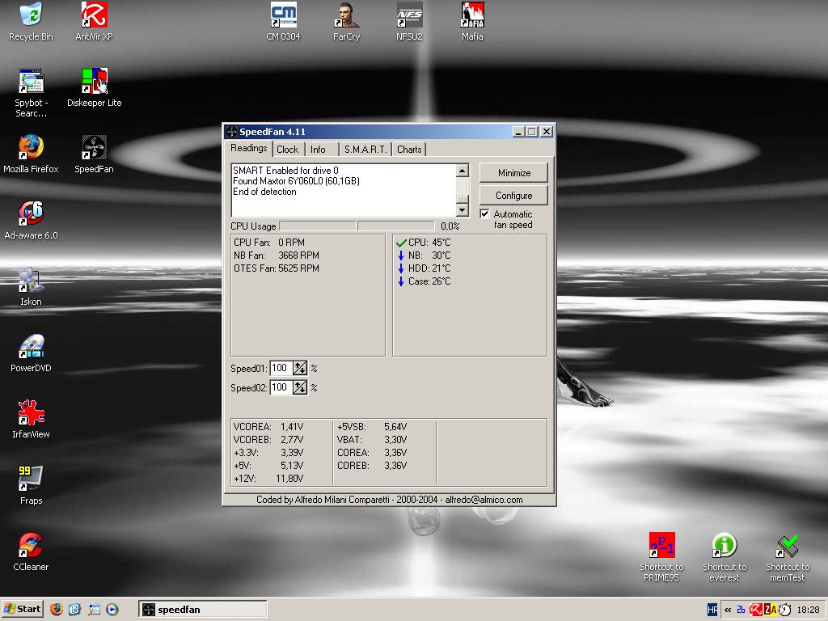Launch the Fraps desktop shortcut
Viewport: 828px width, 621px height.
31,479
